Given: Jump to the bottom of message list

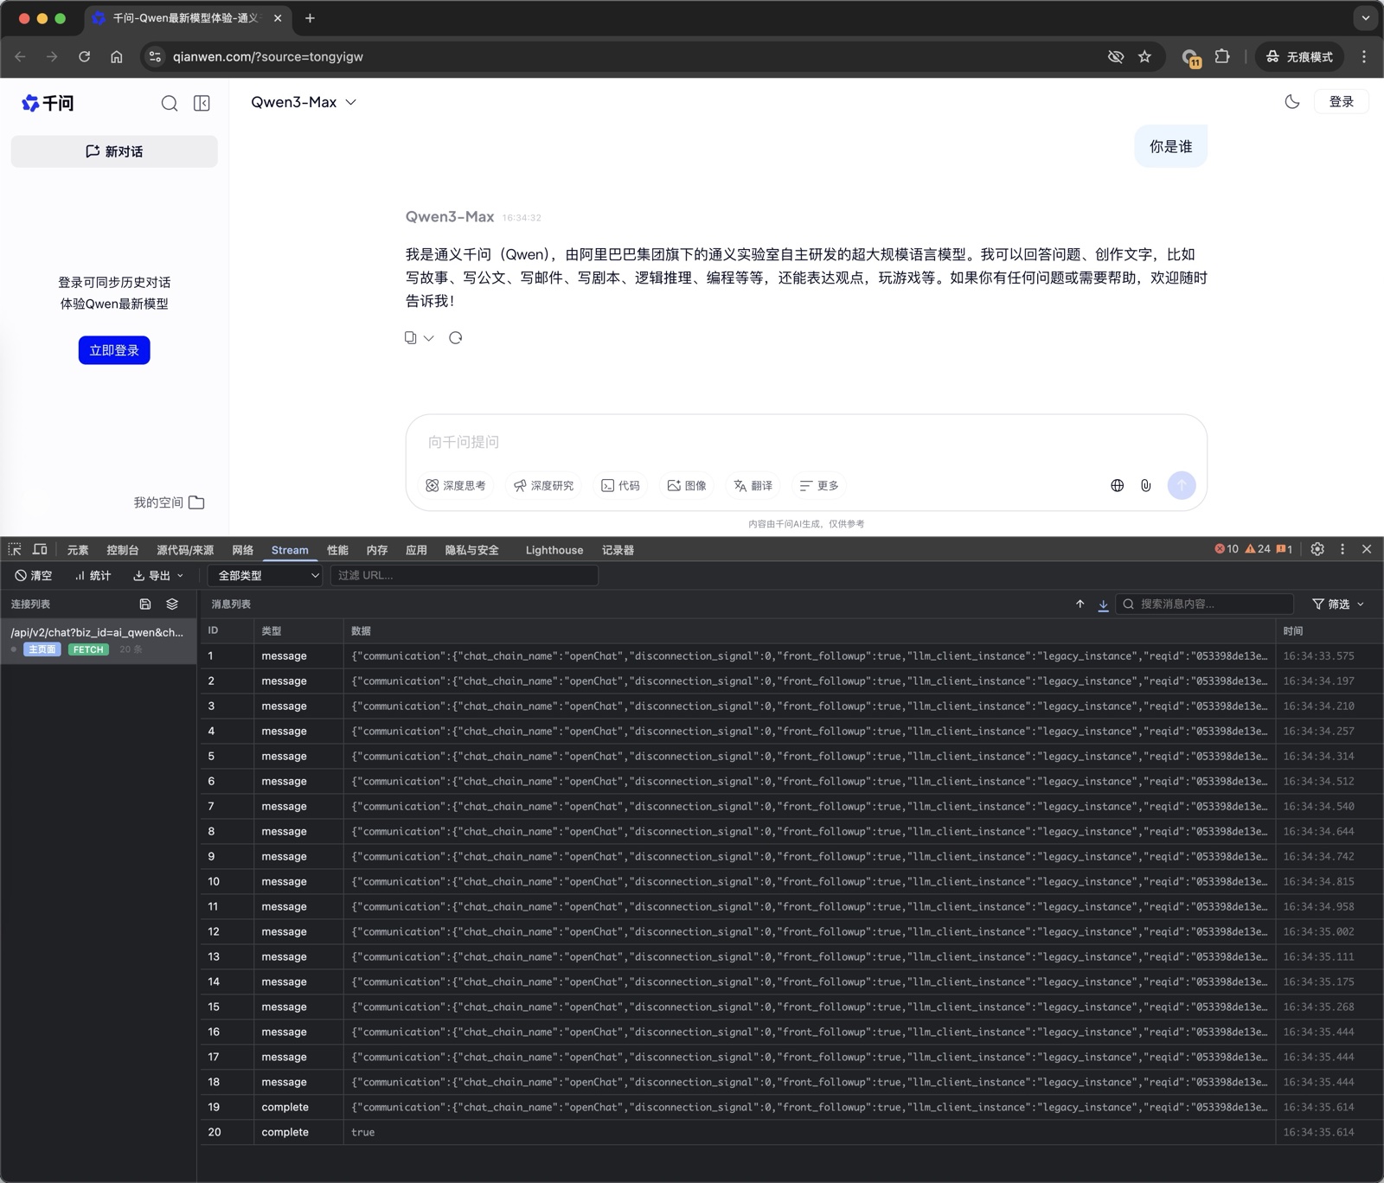Looking at the screenshot, I should (1103, 604).
